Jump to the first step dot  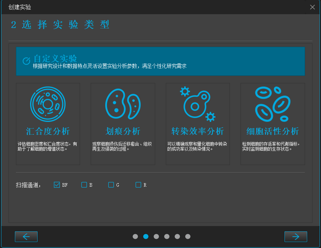click(x=135, y=236)
